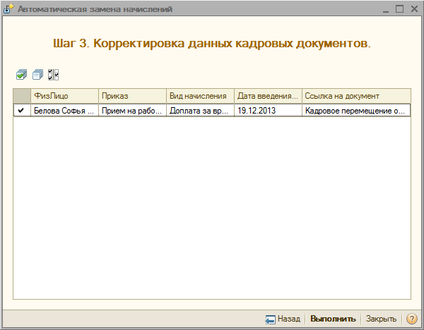Maximize the Автоматическая замена начислений window
This screenshot has height=330, width=424.
[399, 9]
